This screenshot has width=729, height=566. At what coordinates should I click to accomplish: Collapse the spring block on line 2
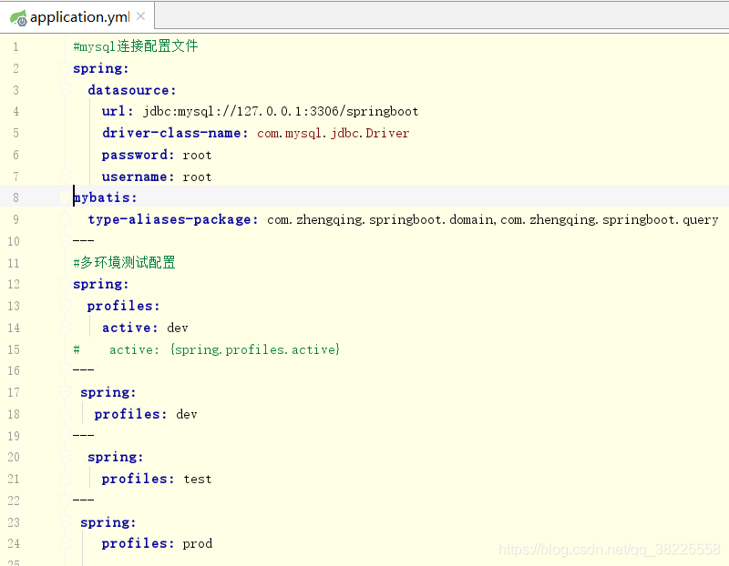coord(64,68)
